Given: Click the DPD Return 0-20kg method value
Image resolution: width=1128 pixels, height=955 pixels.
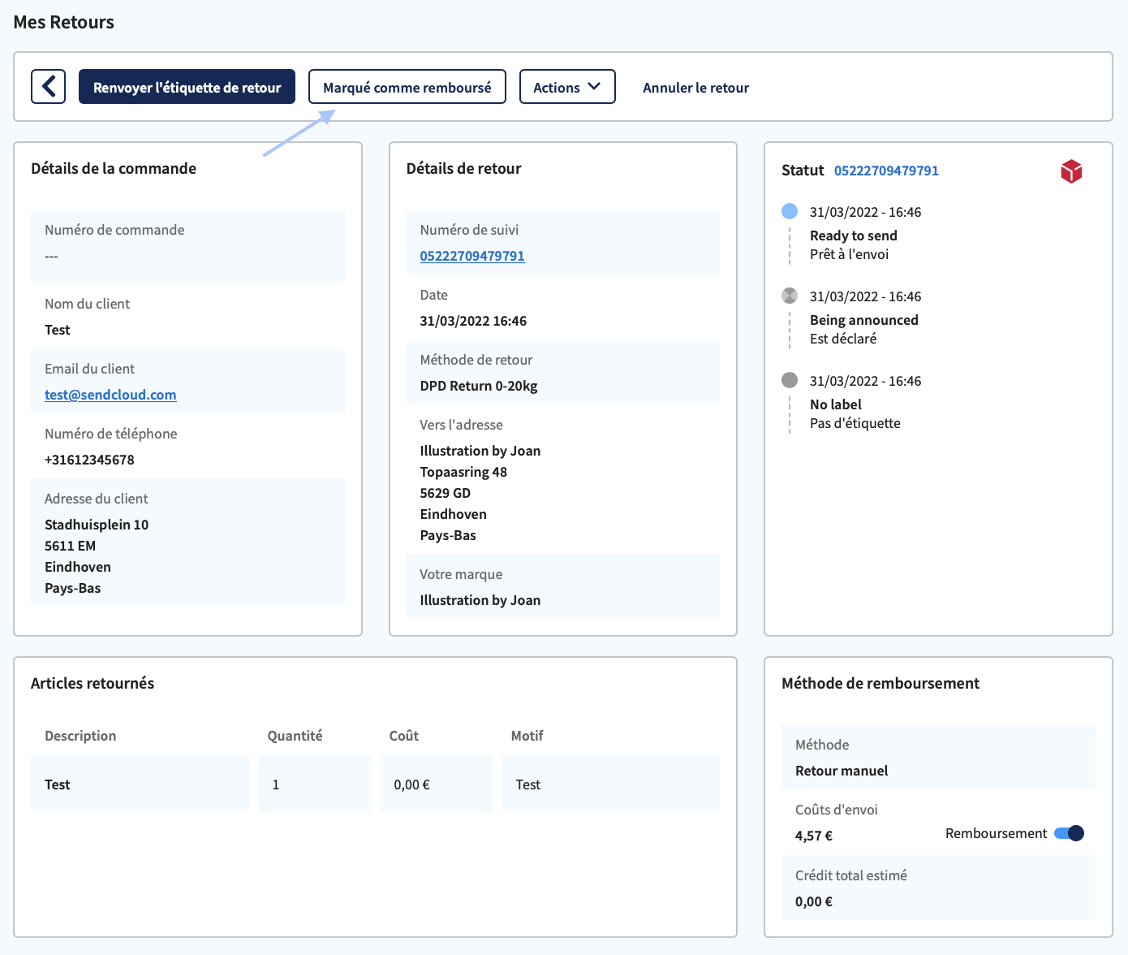Looking at the screenshot, I should [x=479, y=386].
